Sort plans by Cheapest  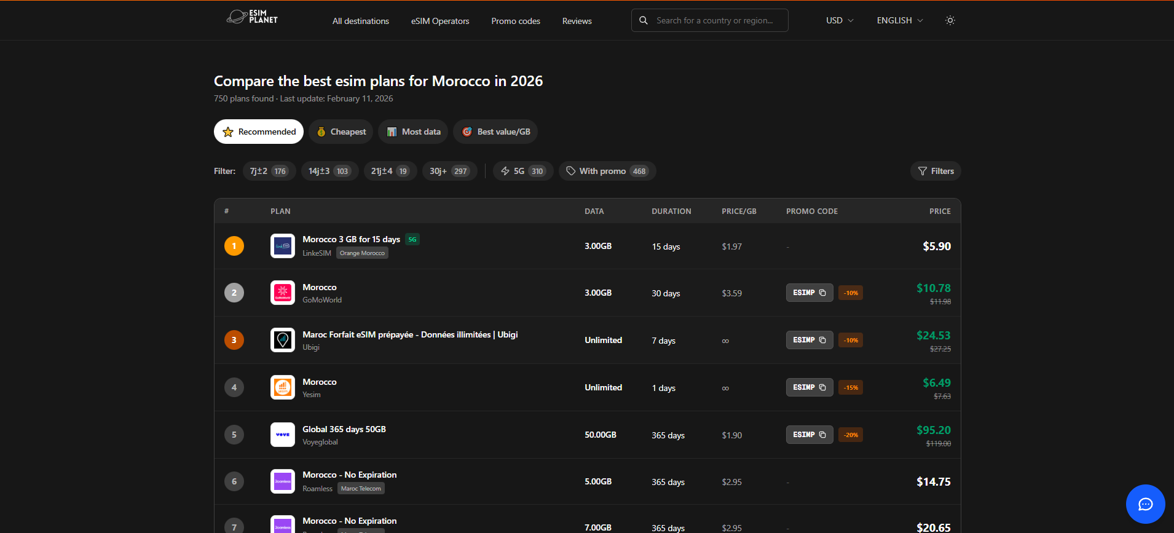[341, 132]
